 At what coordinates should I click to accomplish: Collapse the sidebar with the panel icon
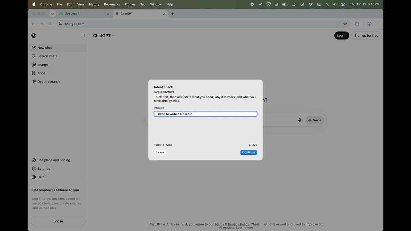click(x=83, y=36)
